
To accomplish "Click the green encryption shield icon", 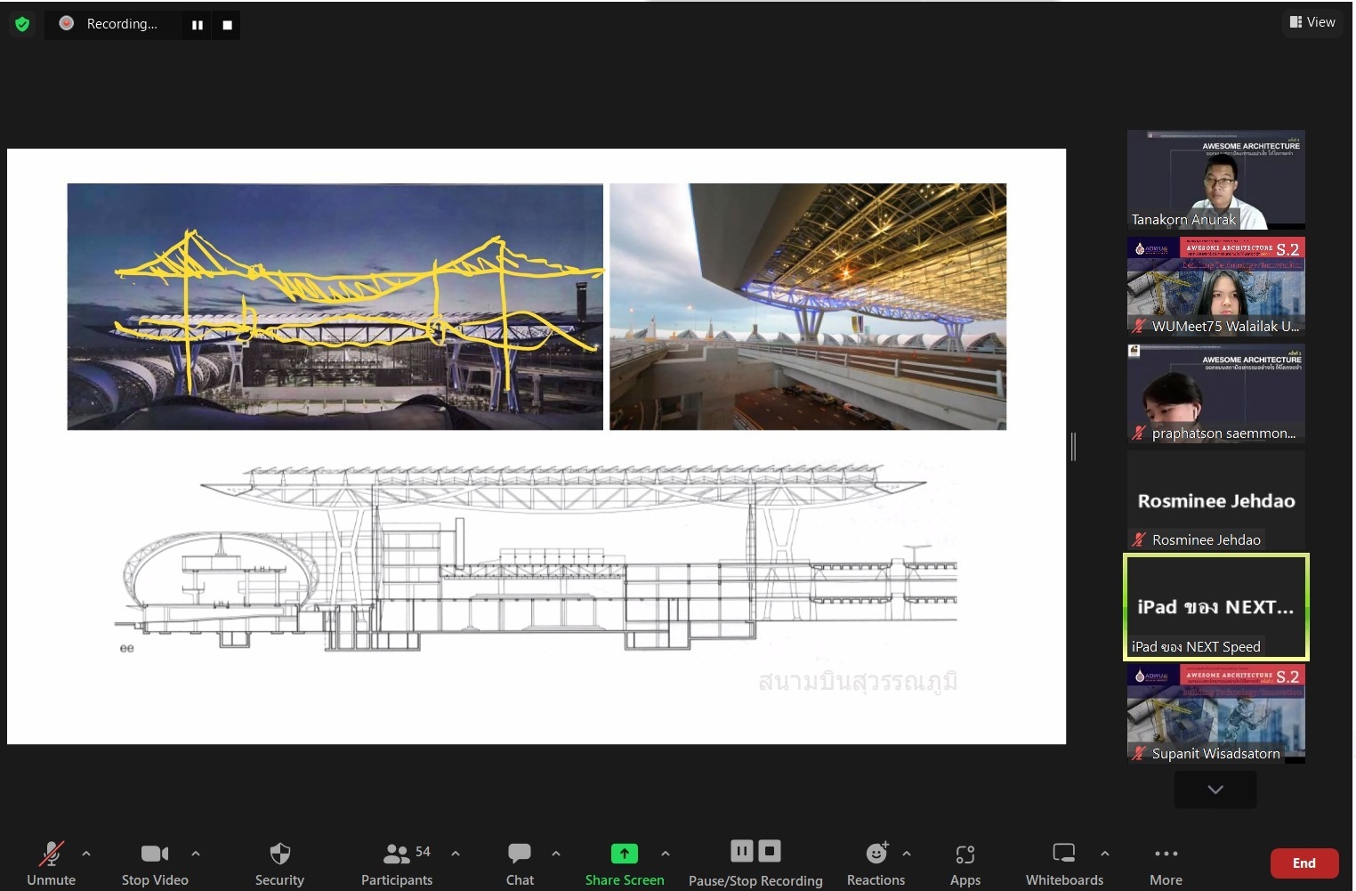I will pos(22,24).
